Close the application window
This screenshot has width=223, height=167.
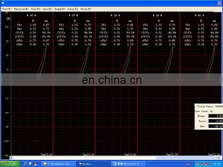(220, 3)
